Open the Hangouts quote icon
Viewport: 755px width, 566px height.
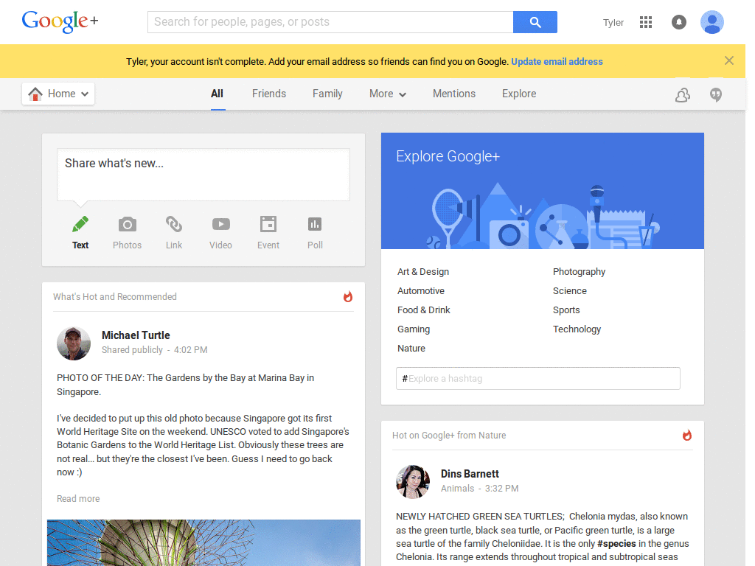pyautogui.click(x=716, y=95)
